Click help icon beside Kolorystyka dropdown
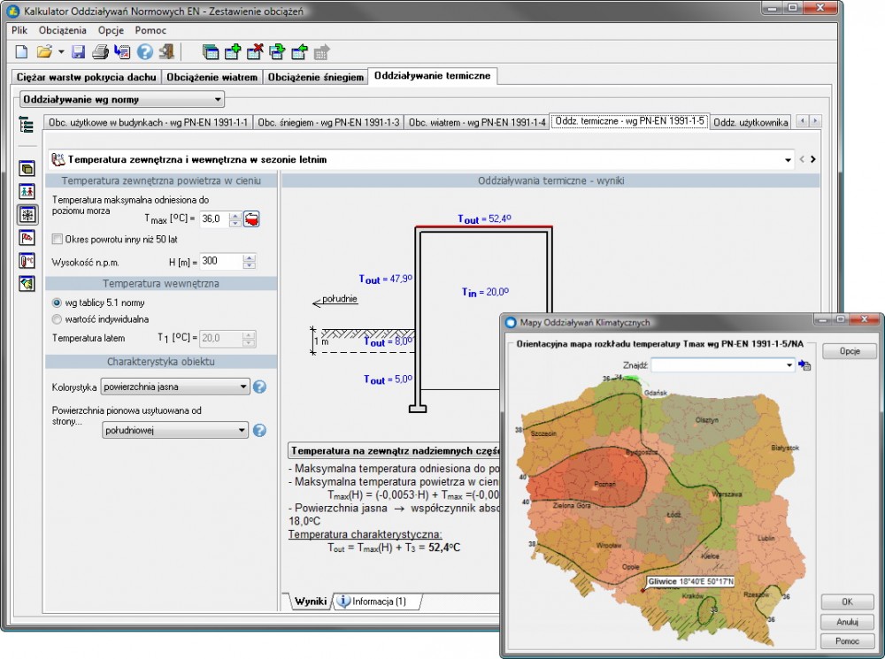Image resolution: width=885 pixels, height=659 pixels. tap(259, 387)
